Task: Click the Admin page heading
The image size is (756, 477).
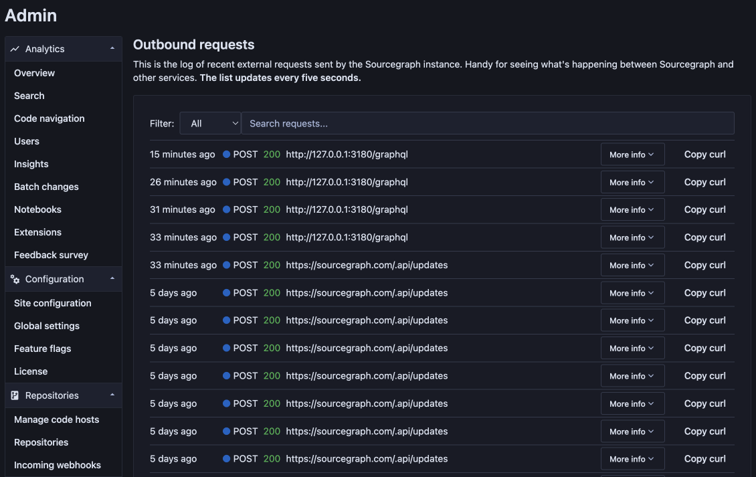Action: 31,15
